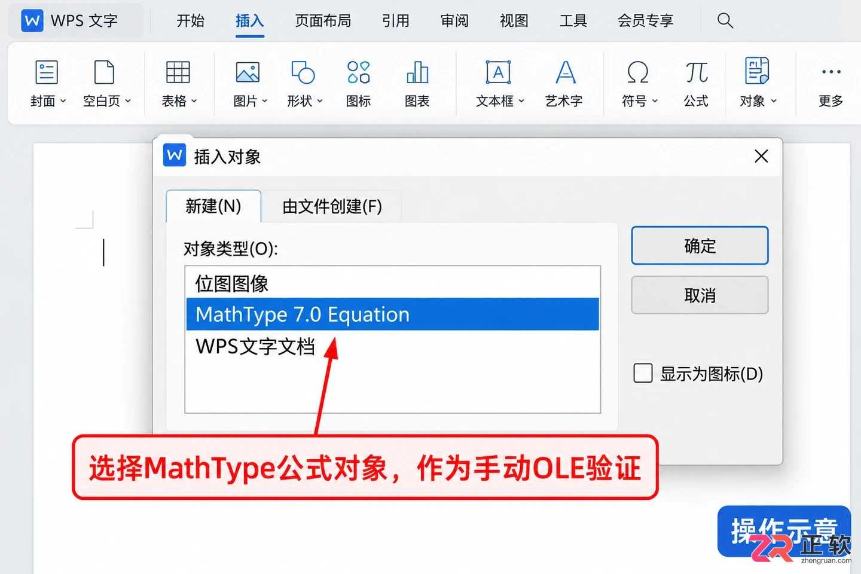Expand the 对象 dropdown arrow
Image resolution: width=861 pixels, height=574 pixels.
point(774,101)
